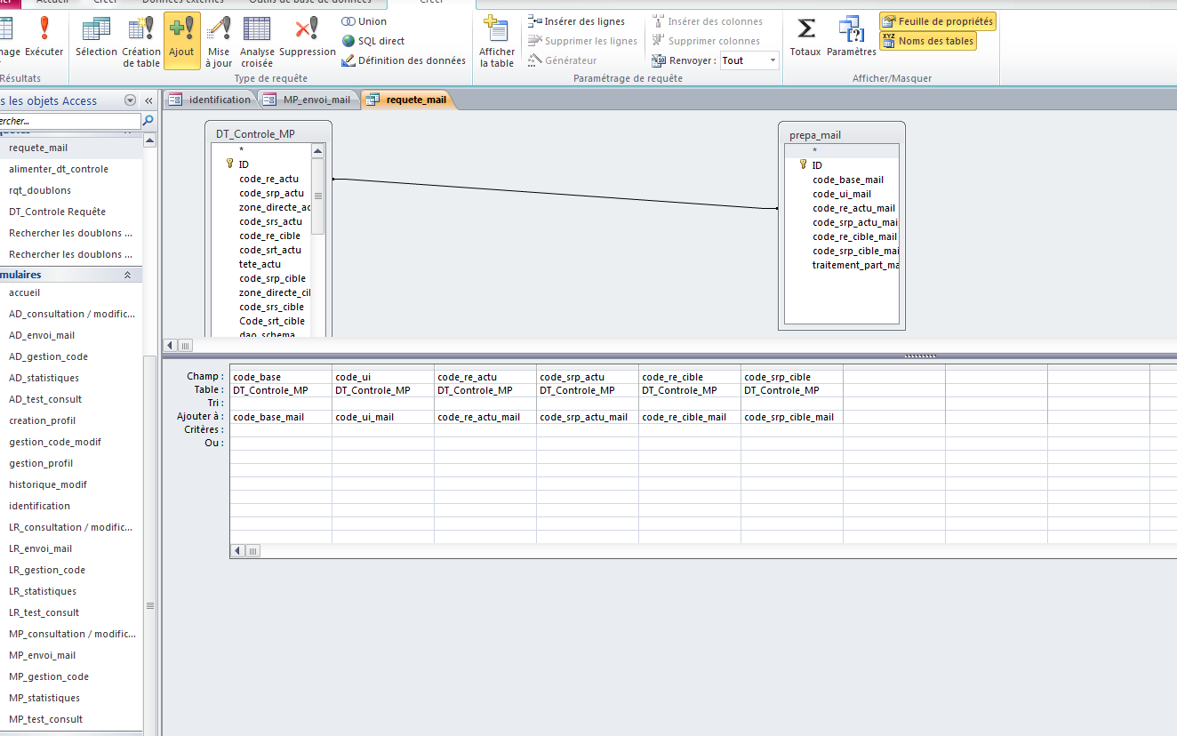Toggle Noms des tables row
The width and height of the screenshot is (1177, 736).
coord(928,41)
